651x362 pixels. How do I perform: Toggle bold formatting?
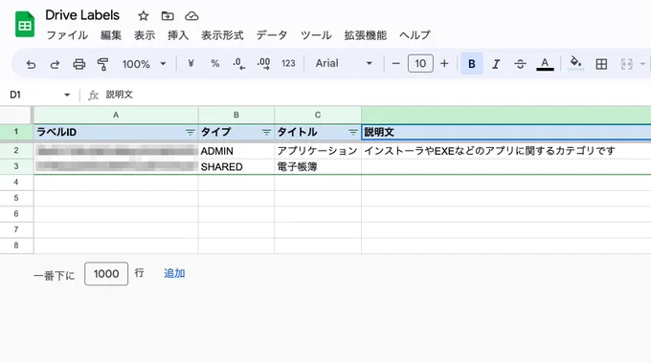pos(472,63)
